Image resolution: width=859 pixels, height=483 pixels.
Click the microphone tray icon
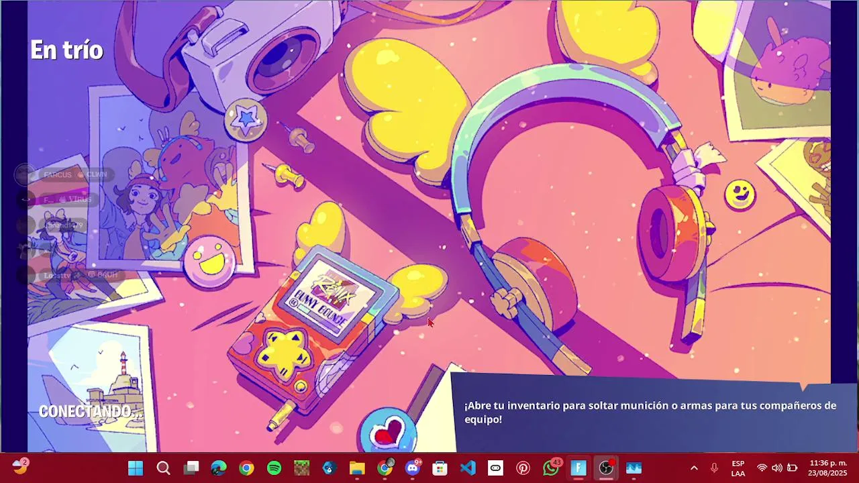coord(714,468)
